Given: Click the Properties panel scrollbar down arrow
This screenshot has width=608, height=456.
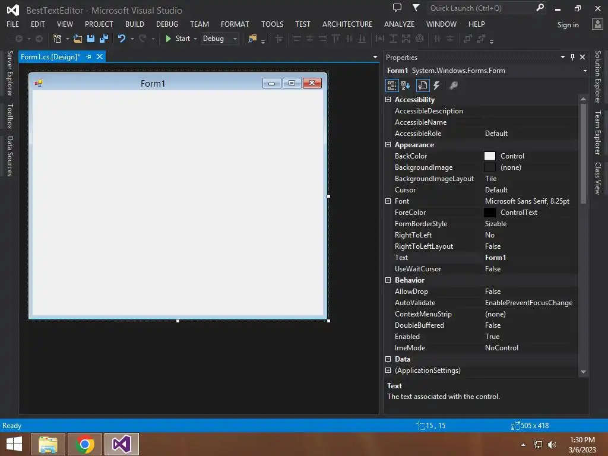Looking at the screenshot, I should [583, 372].
